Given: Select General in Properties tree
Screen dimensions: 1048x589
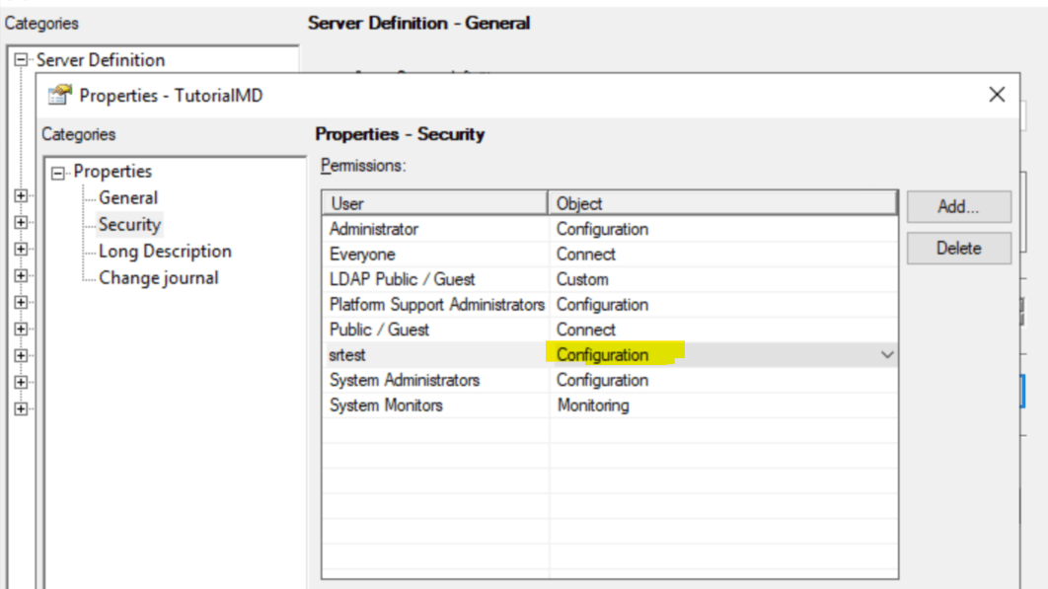Looking at the screenshot, I should pyautogui.click(x=127, y=198).
